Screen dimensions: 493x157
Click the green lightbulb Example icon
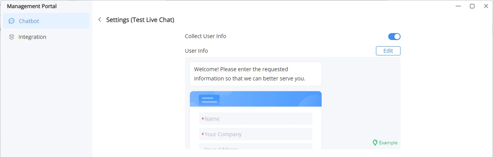pyautogui.click(x=375, y=142)
